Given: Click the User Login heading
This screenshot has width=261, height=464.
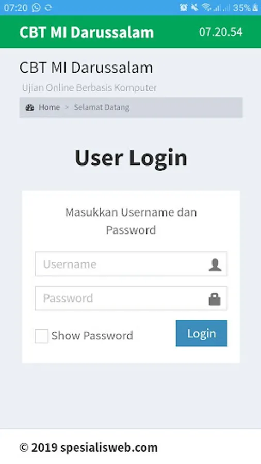Looking at the screenshot, I should 131,158.
